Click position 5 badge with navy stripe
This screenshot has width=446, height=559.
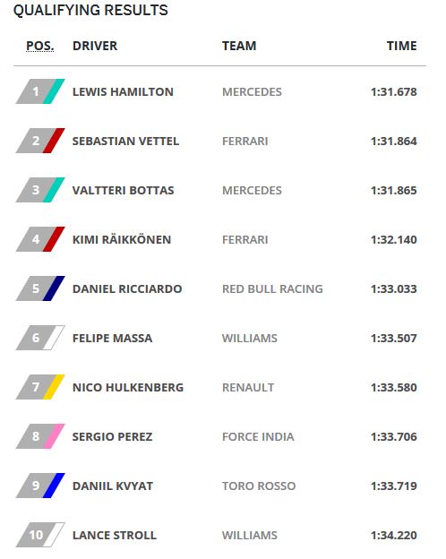(40, 288)
